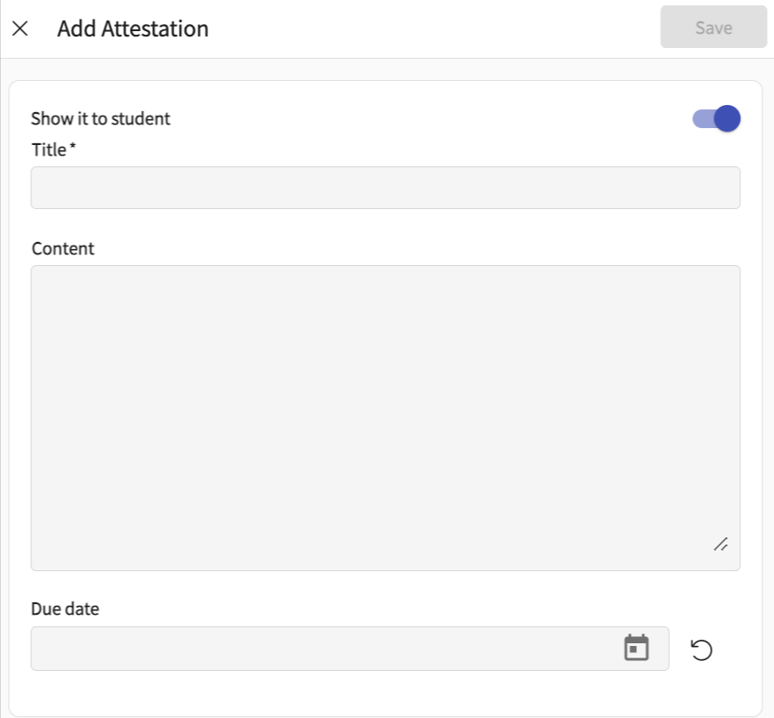Click the required asterisk beside Title
The width and height of the screenshot is (774, 718).
pyautogui.click(x=73, y=146)
